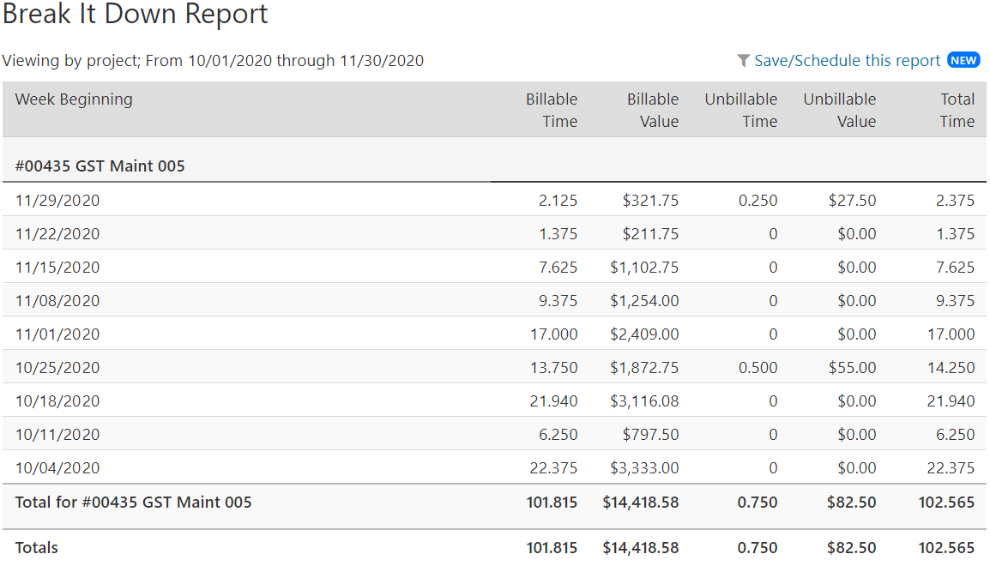This screenshot has height=572, width=990.
Task: Click the Total for #00435 GST Maint 005 row
Action: (133, 502)
